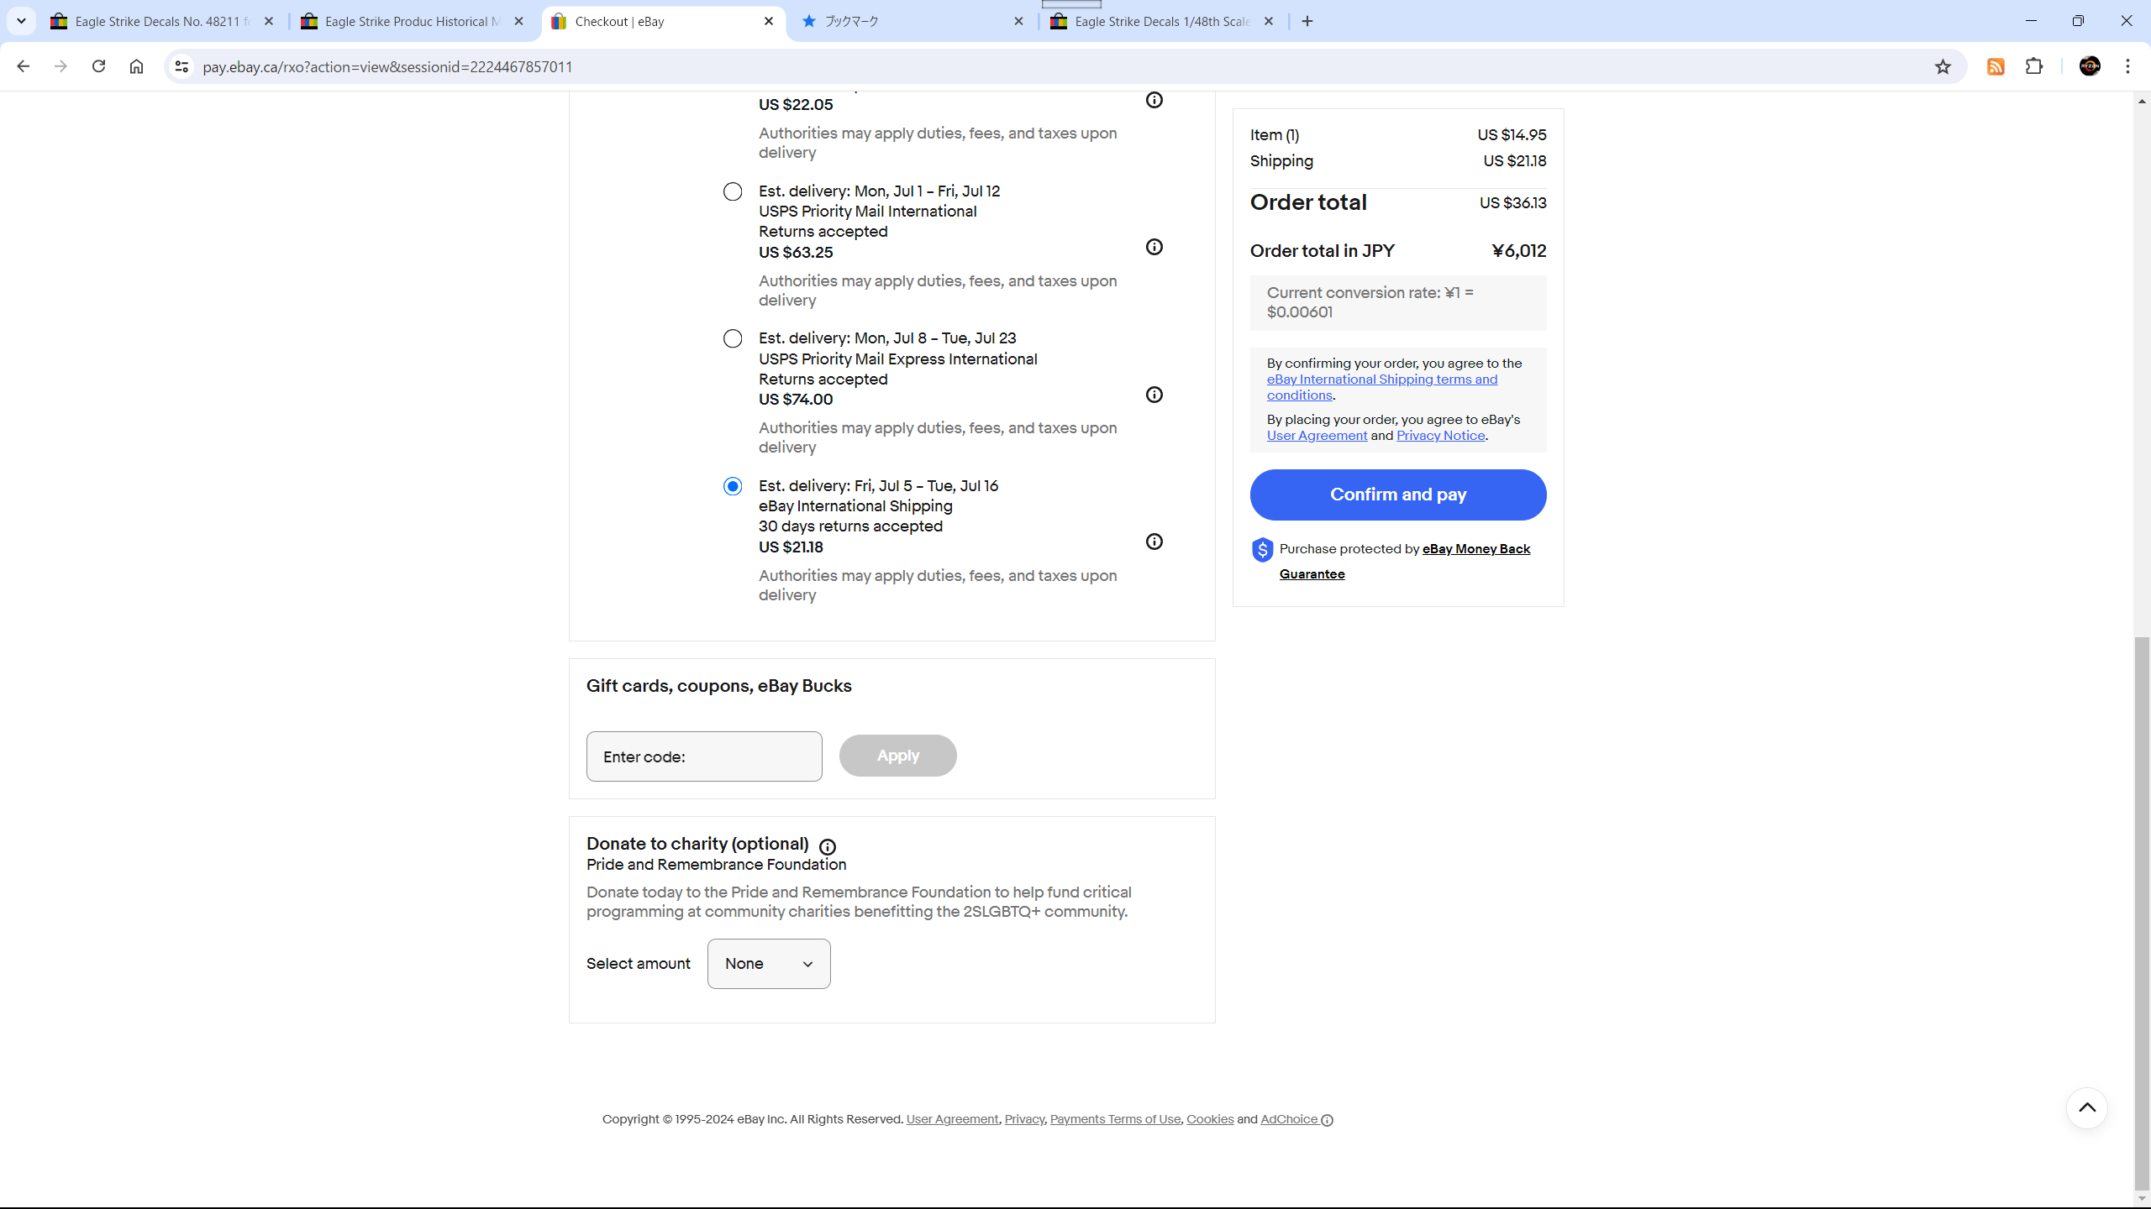2151x1209 pixels.
Task: Close the Eagle Strike Decals 1/48th Scale tab
Action: point(1269,21)
